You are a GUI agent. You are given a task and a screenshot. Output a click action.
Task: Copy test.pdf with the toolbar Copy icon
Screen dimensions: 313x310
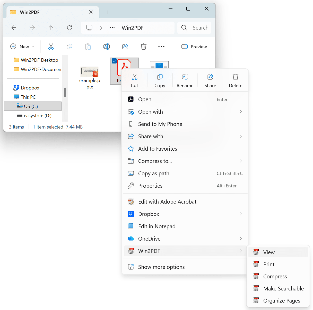pos(69,47)
